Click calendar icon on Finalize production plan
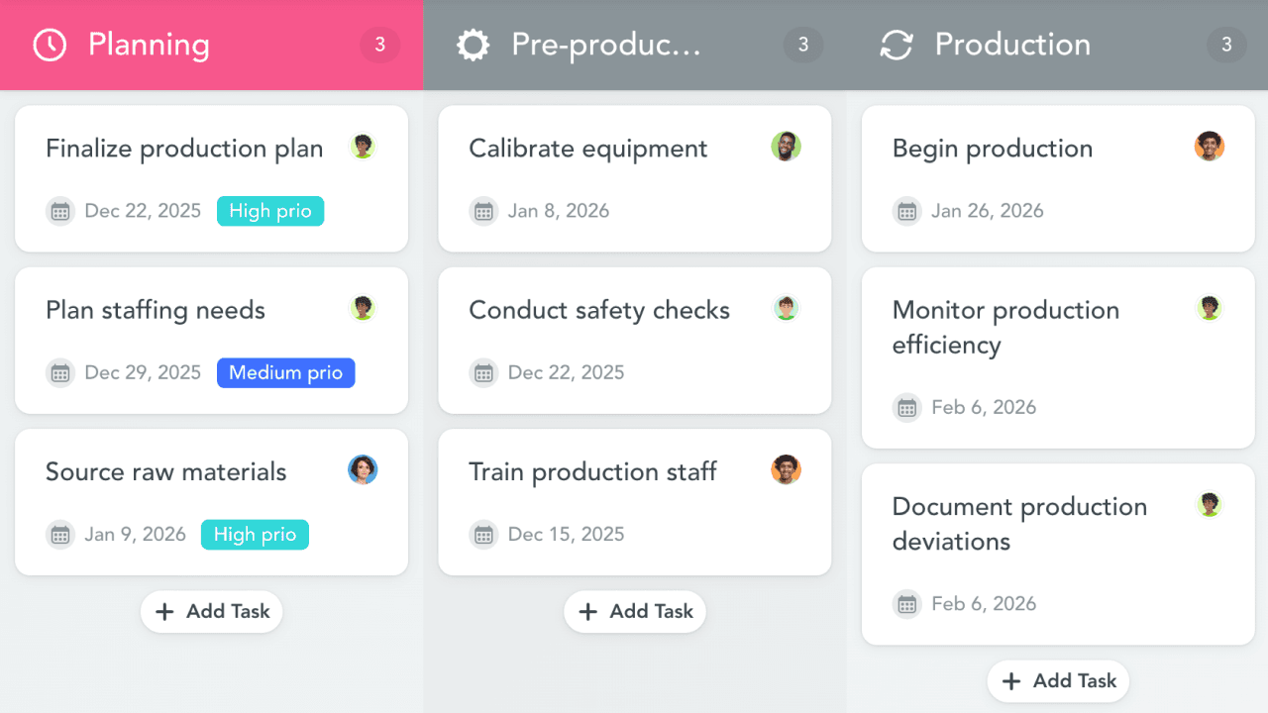 pos(60,211)
